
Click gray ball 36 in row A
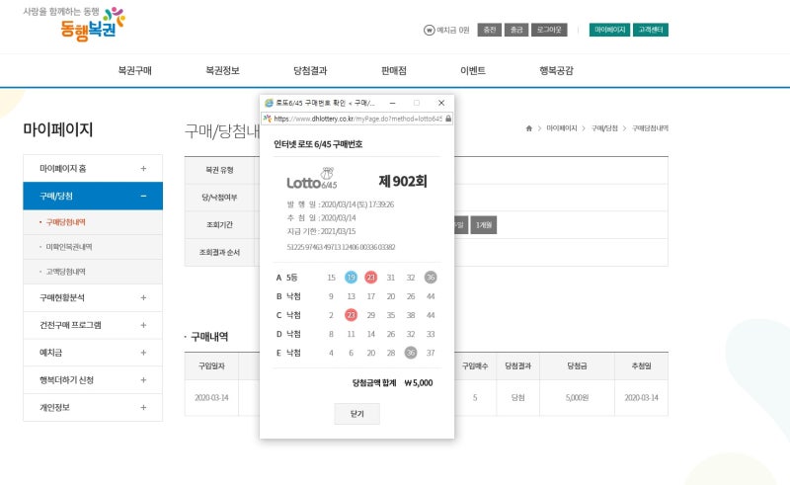click(x=431, y=278)
